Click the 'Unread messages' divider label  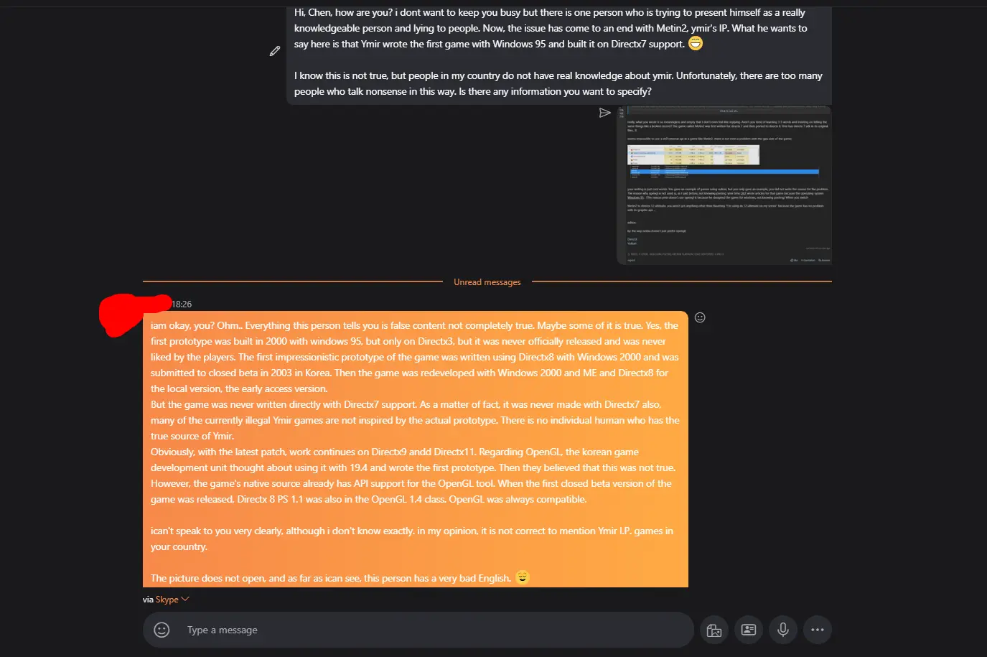pyautogui.click(x=487, y=282)
